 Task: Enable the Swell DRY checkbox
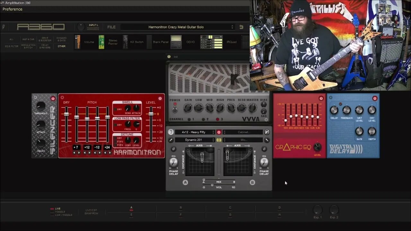click(x=115, y=109)
